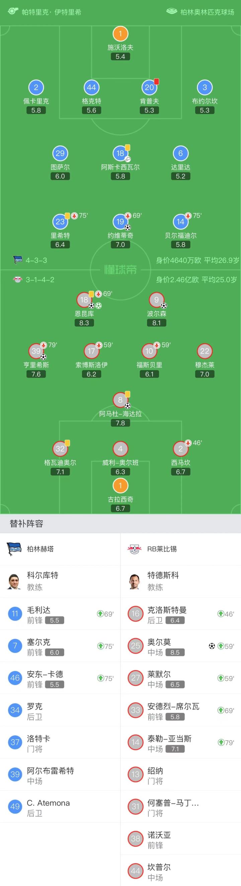Click 阿马杜-海达拉's number 8 badge
241x886 pixels.
click(x=120, y=400)
